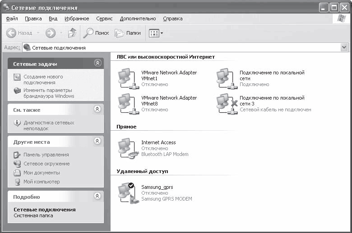Screen dimensions: 352x233
Task: Open Back button history dropdown arrow
Action: click(x=38, y=33)
